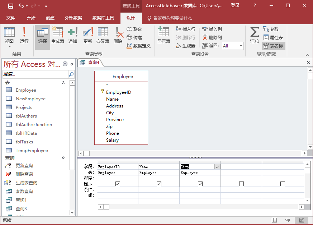Viewport: 313px width, 225px height.
Task: Toggle the 汇总 (Totals) sigma icon
Action: point(255,36)
